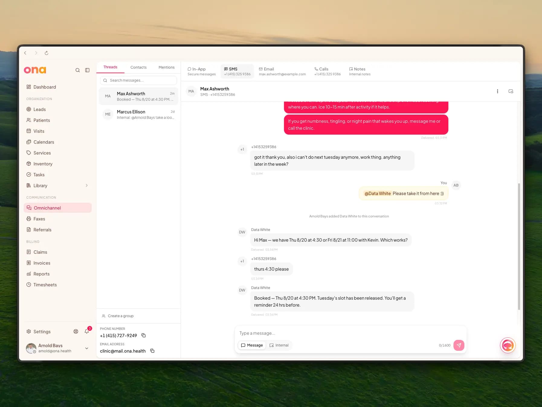The width and height of the screenshot is (542, 407).
Task: Switch to the In-App channel tab
Action: pyautogui.click(x=202, y=71)
